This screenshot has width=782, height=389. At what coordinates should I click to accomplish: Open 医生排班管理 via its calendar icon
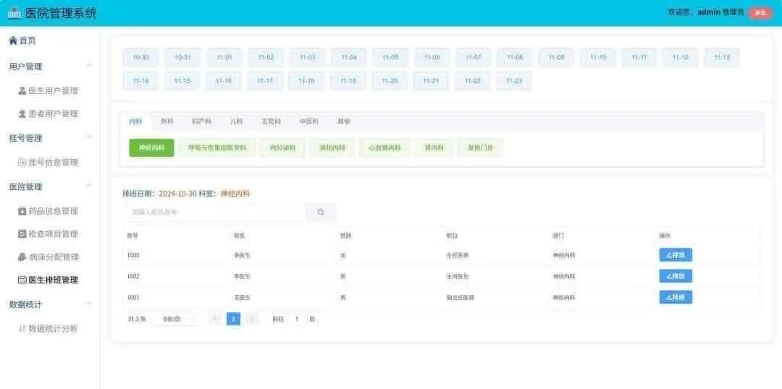pos(22,281)
